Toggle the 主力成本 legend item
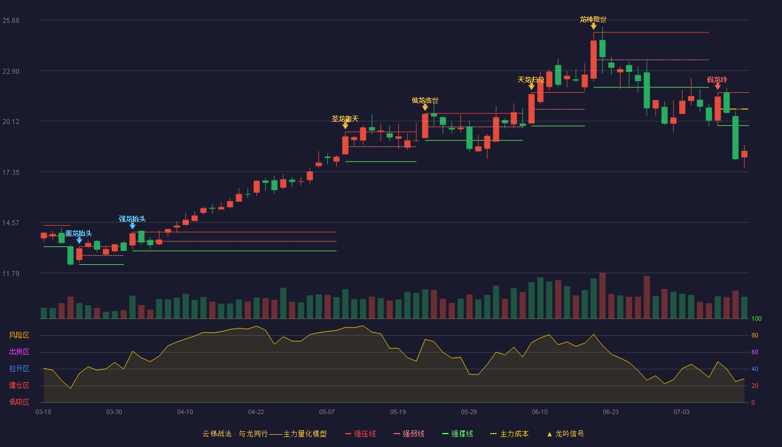Screen dimensions: 782x447 (x=509, y=434)
